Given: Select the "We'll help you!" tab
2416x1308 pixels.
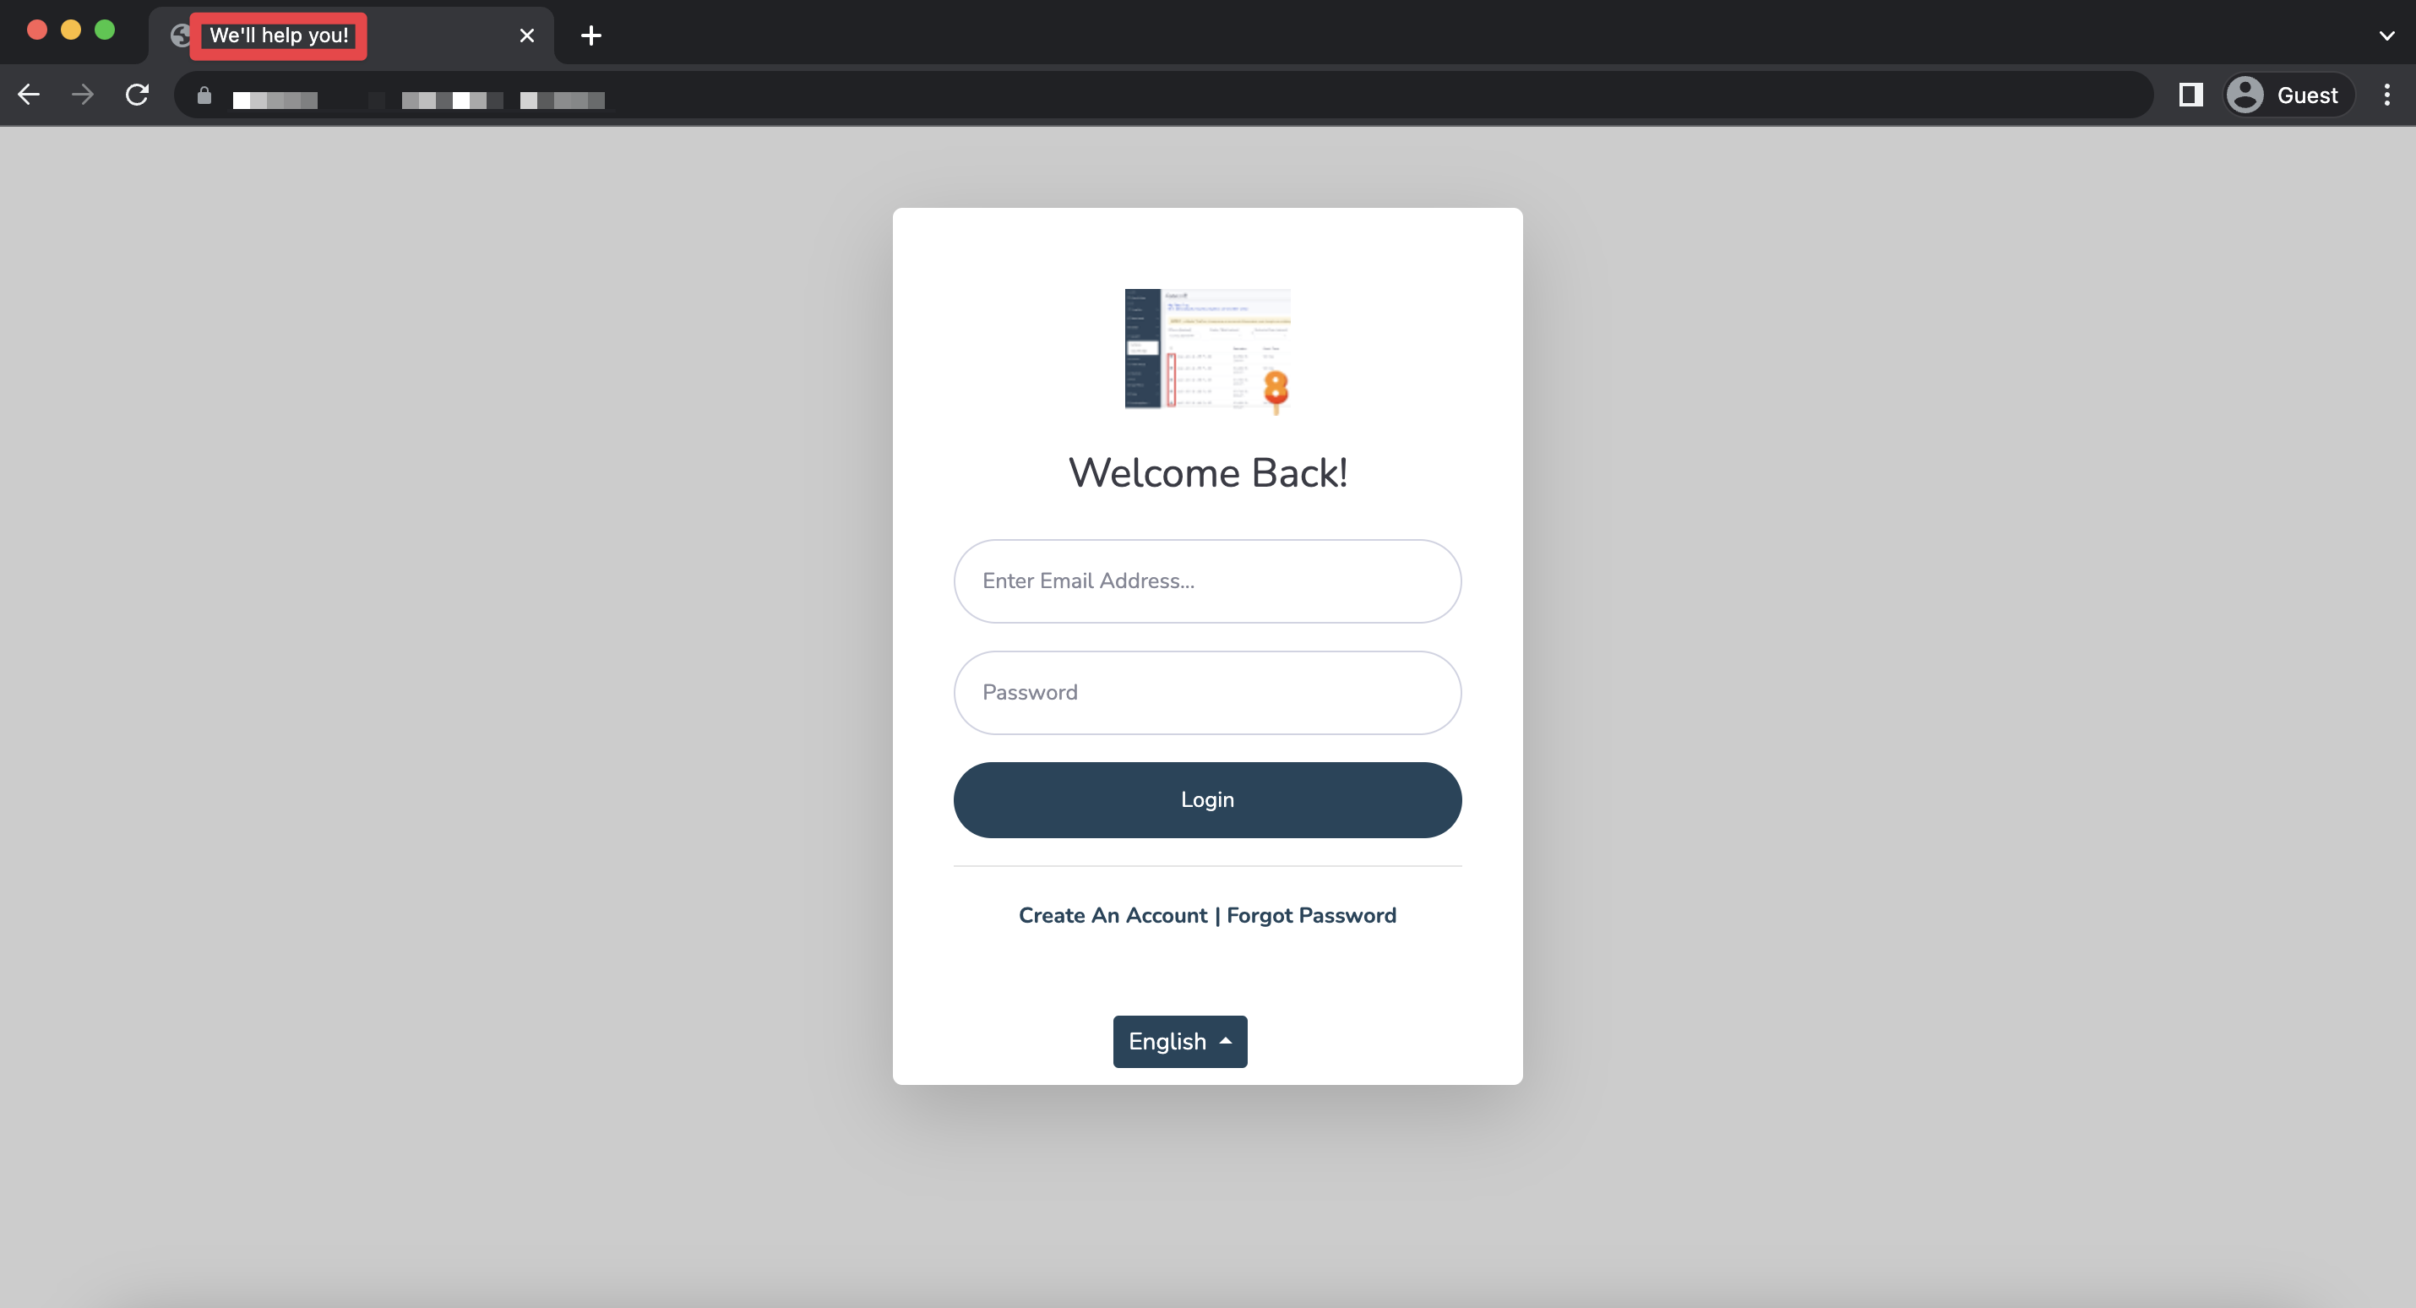Looking at the screenshot, I should tap(280, 35).
